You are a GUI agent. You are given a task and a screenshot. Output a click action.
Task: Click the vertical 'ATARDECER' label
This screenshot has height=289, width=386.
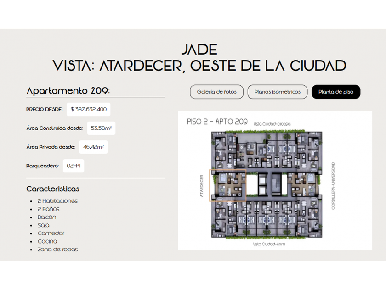pos(202,186)
